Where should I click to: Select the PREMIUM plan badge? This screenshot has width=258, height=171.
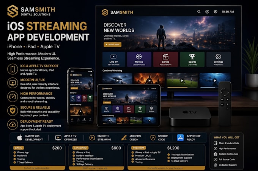138,148
